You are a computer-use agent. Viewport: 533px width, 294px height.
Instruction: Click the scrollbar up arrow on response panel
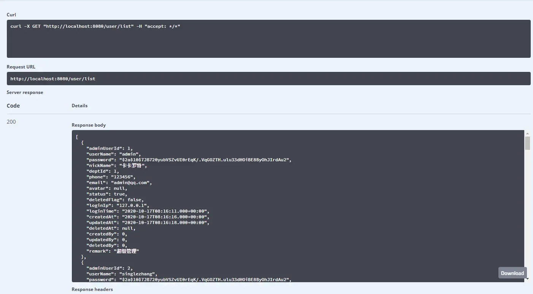click(x=527, y=133)
